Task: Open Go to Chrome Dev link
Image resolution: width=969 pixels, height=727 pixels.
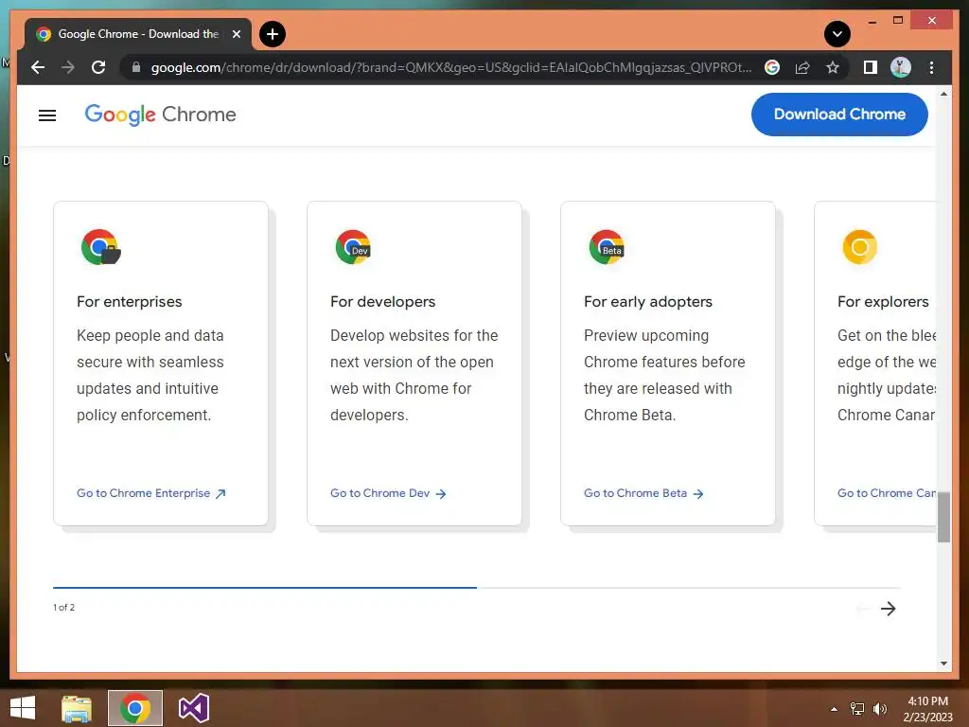Action: coord(388,493)
